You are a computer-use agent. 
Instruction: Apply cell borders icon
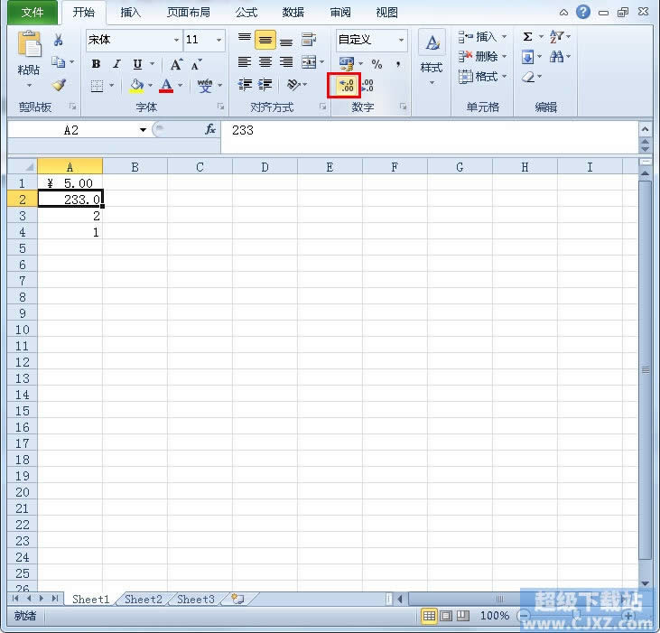coord(97,86)
